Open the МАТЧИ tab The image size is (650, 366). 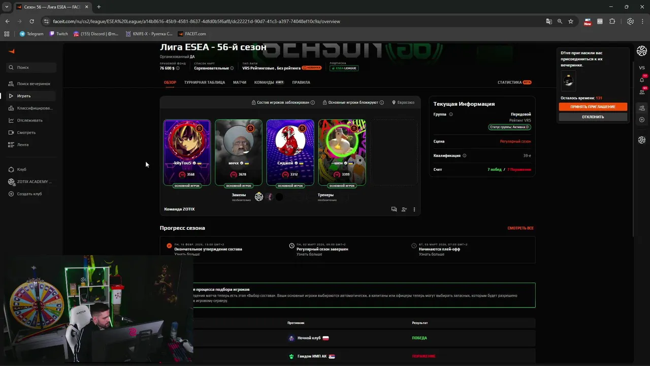pos(240,82)
